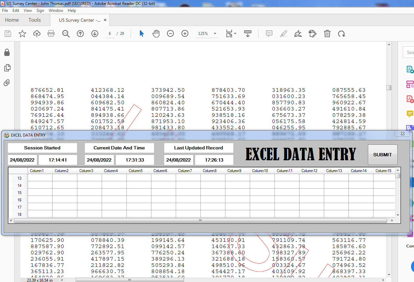Expand the fit page options dropdown

tap(235, 34)
